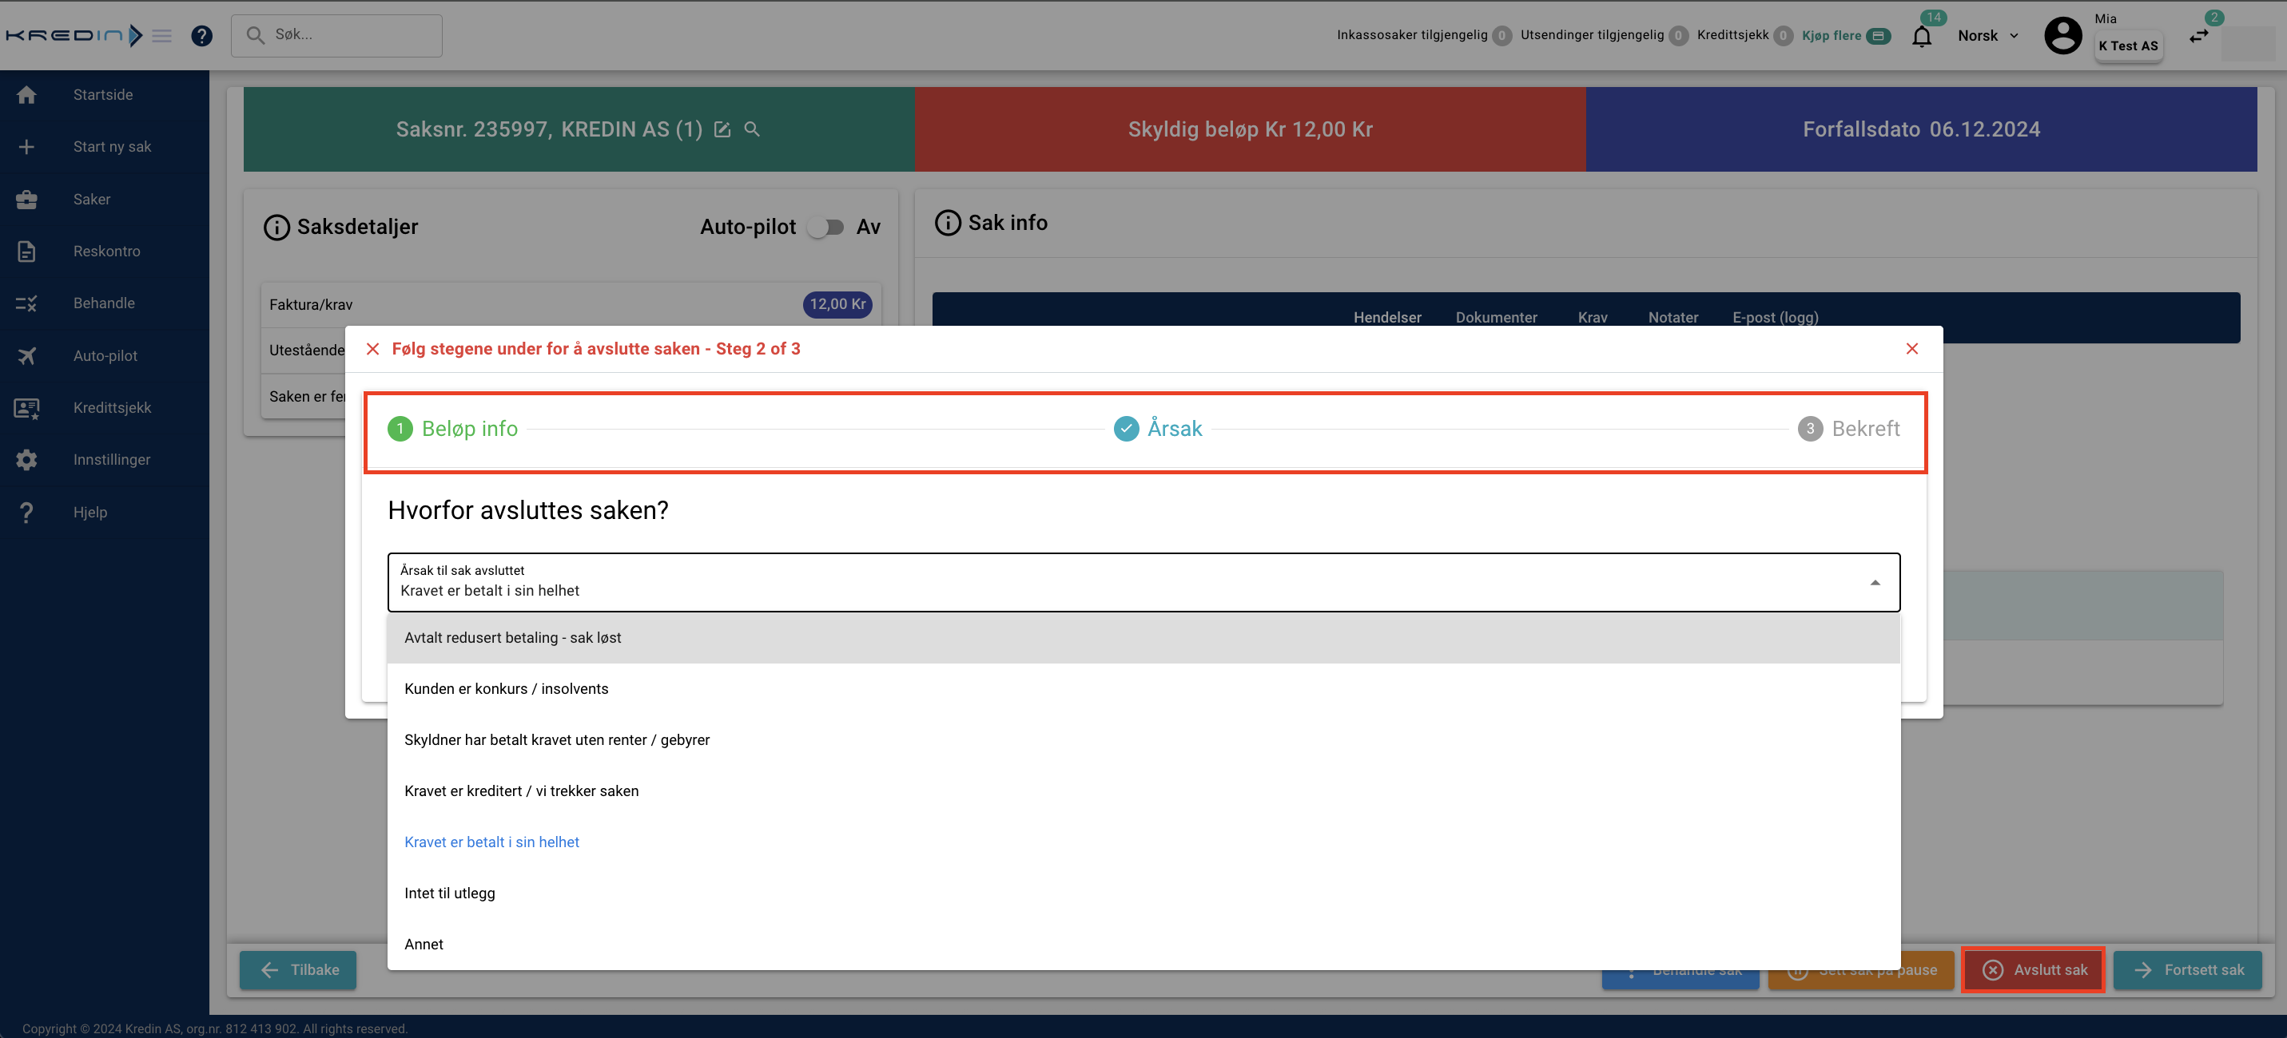Toggle the Auto-pilot switch
Viewport: 2287px width, 1038px height.
click(825, 227)
